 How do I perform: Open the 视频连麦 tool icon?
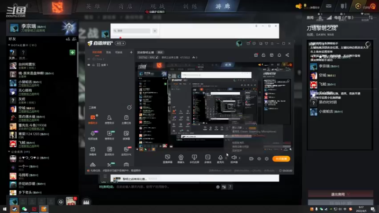92,135
